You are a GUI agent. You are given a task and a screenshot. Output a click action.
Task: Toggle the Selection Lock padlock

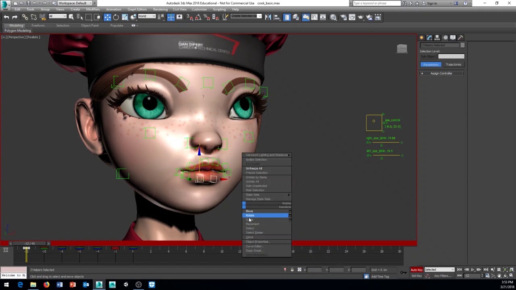pos(292,270)
